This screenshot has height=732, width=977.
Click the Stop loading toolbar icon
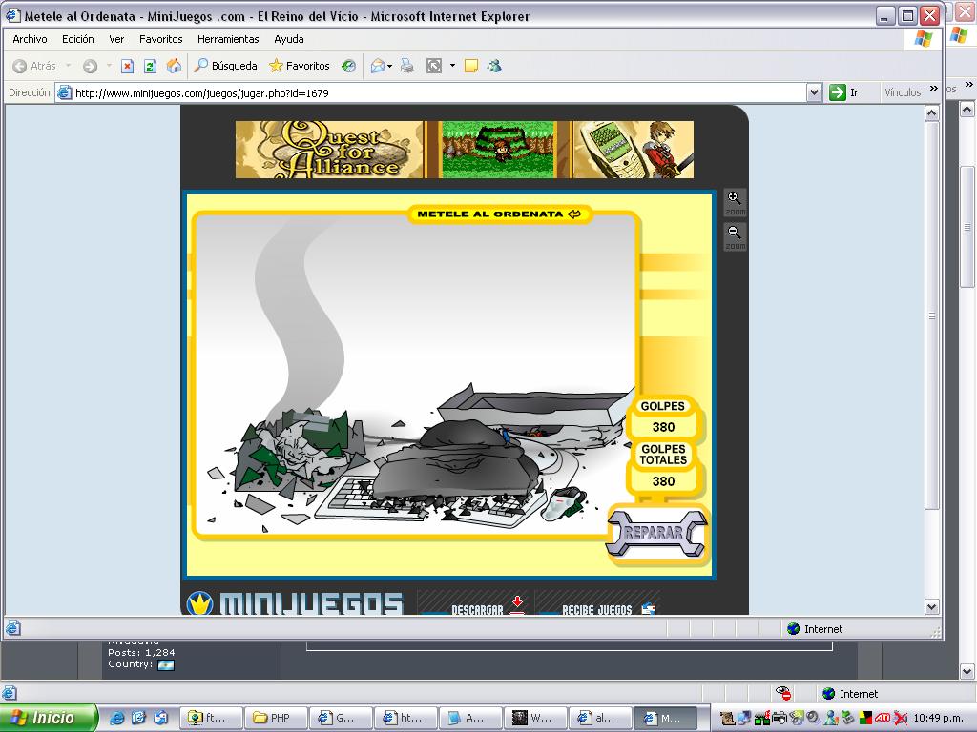127,66
